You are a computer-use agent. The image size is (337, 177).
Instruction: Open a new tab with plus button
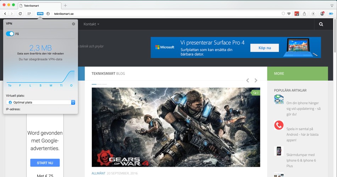(x=65, y=6)
